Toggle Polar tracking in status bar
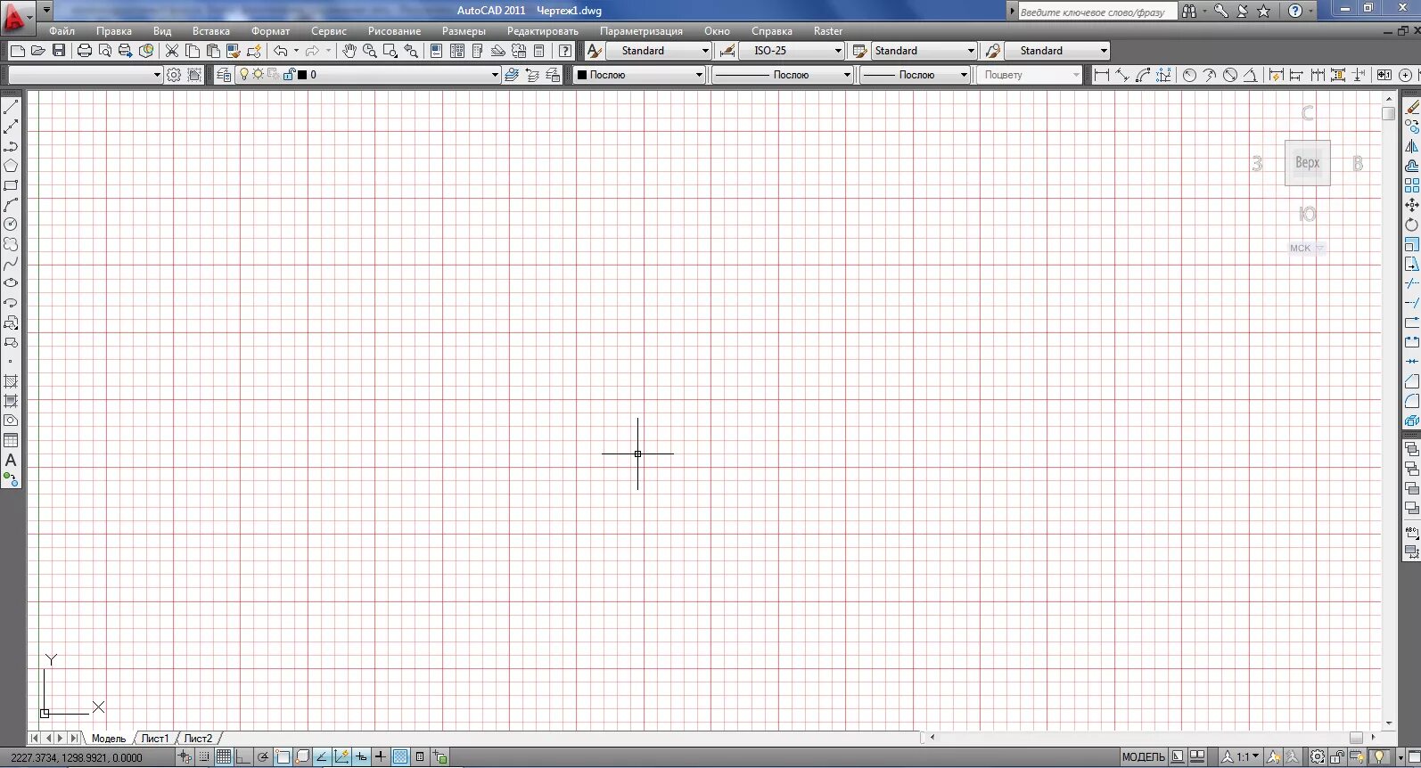Image resolution: width=1421 pixels, height=768 pixels. (263, 757)
